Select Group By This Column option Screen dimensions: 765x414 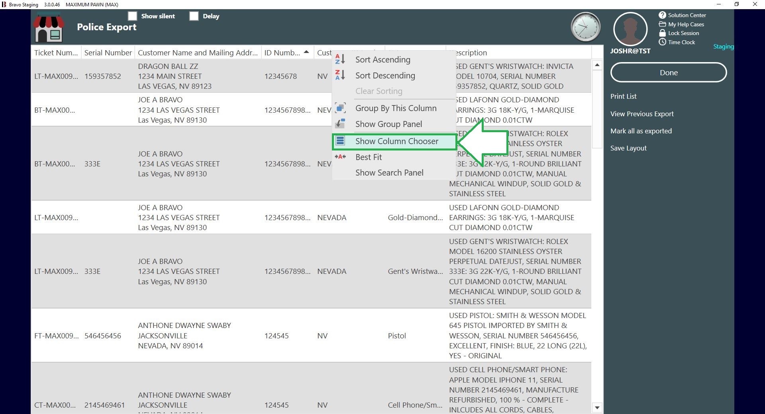(396, 108)
